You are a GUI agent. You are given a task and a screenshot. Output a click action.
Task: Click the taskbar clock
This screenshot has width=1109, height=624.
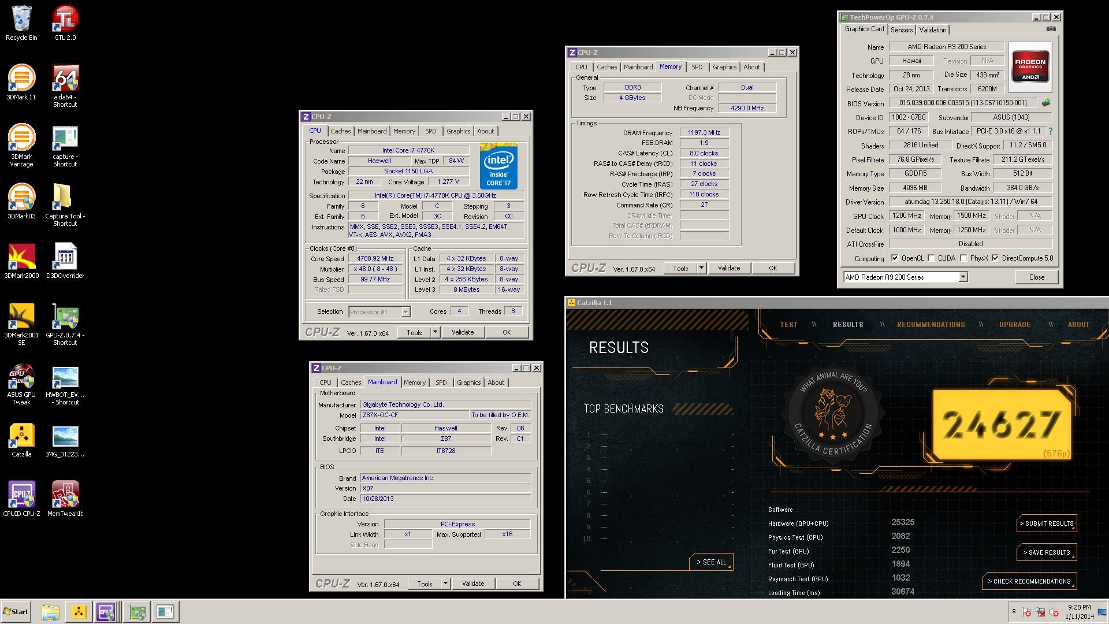(1079, 612)
